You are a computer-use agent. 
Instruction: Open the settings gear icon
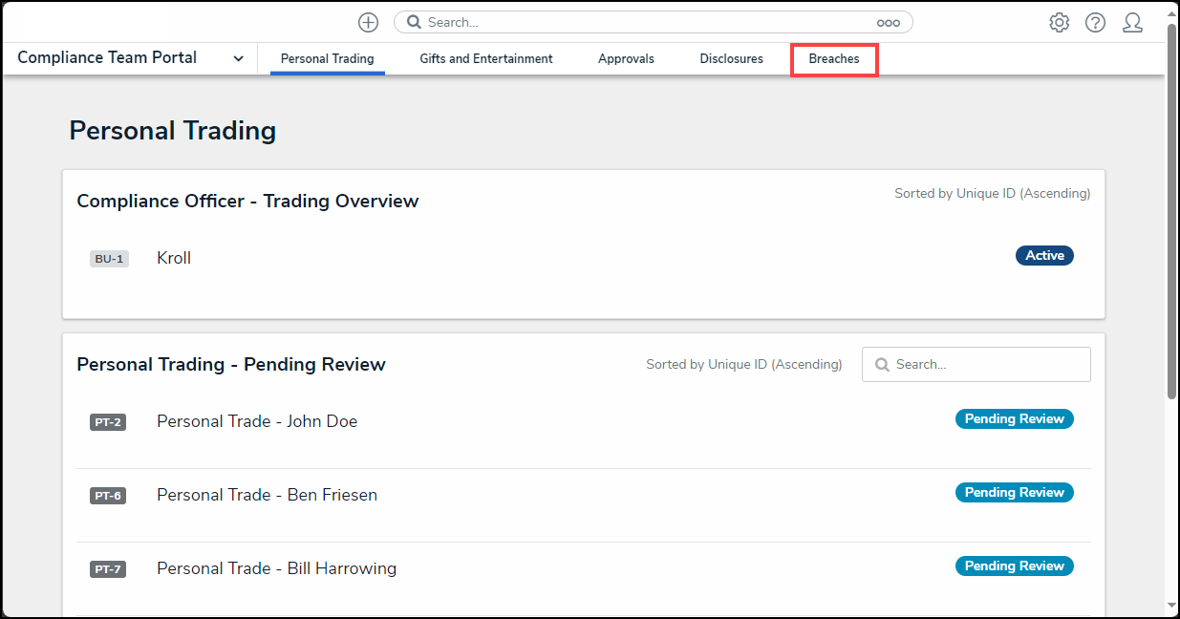tap(1059, 23)
